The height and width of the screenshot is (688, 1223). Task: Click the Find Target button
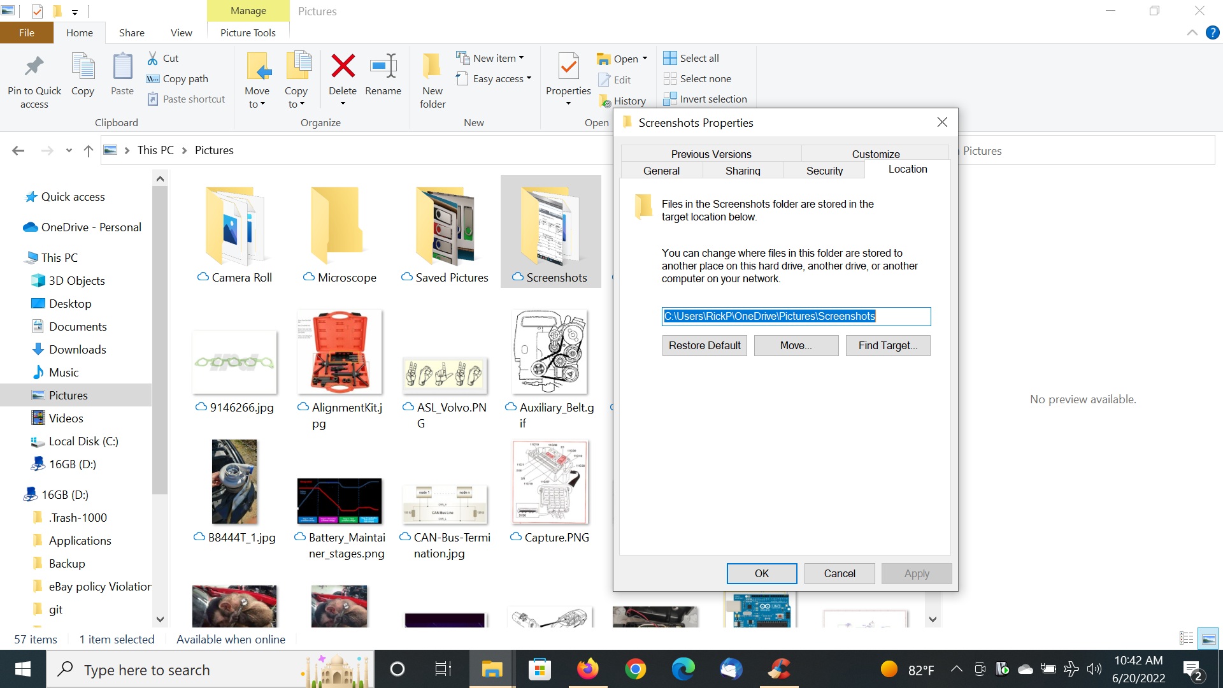pyautogui.click(x=887, y=345)
